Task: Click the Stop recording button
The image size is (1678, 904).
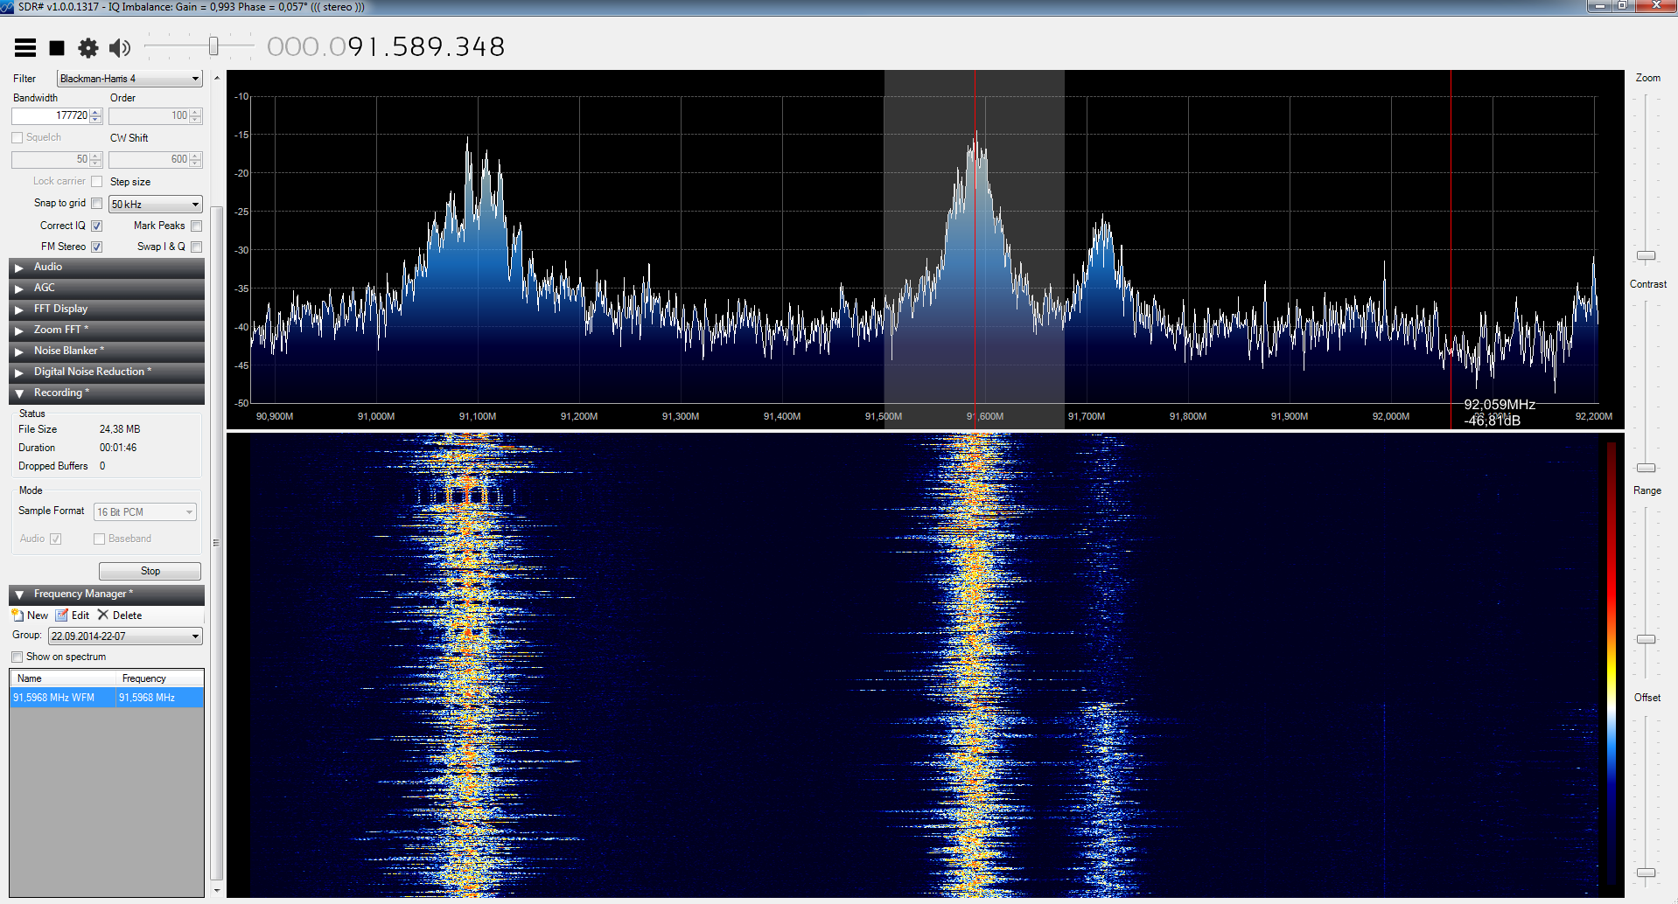Action: click(x=150, y=571)
